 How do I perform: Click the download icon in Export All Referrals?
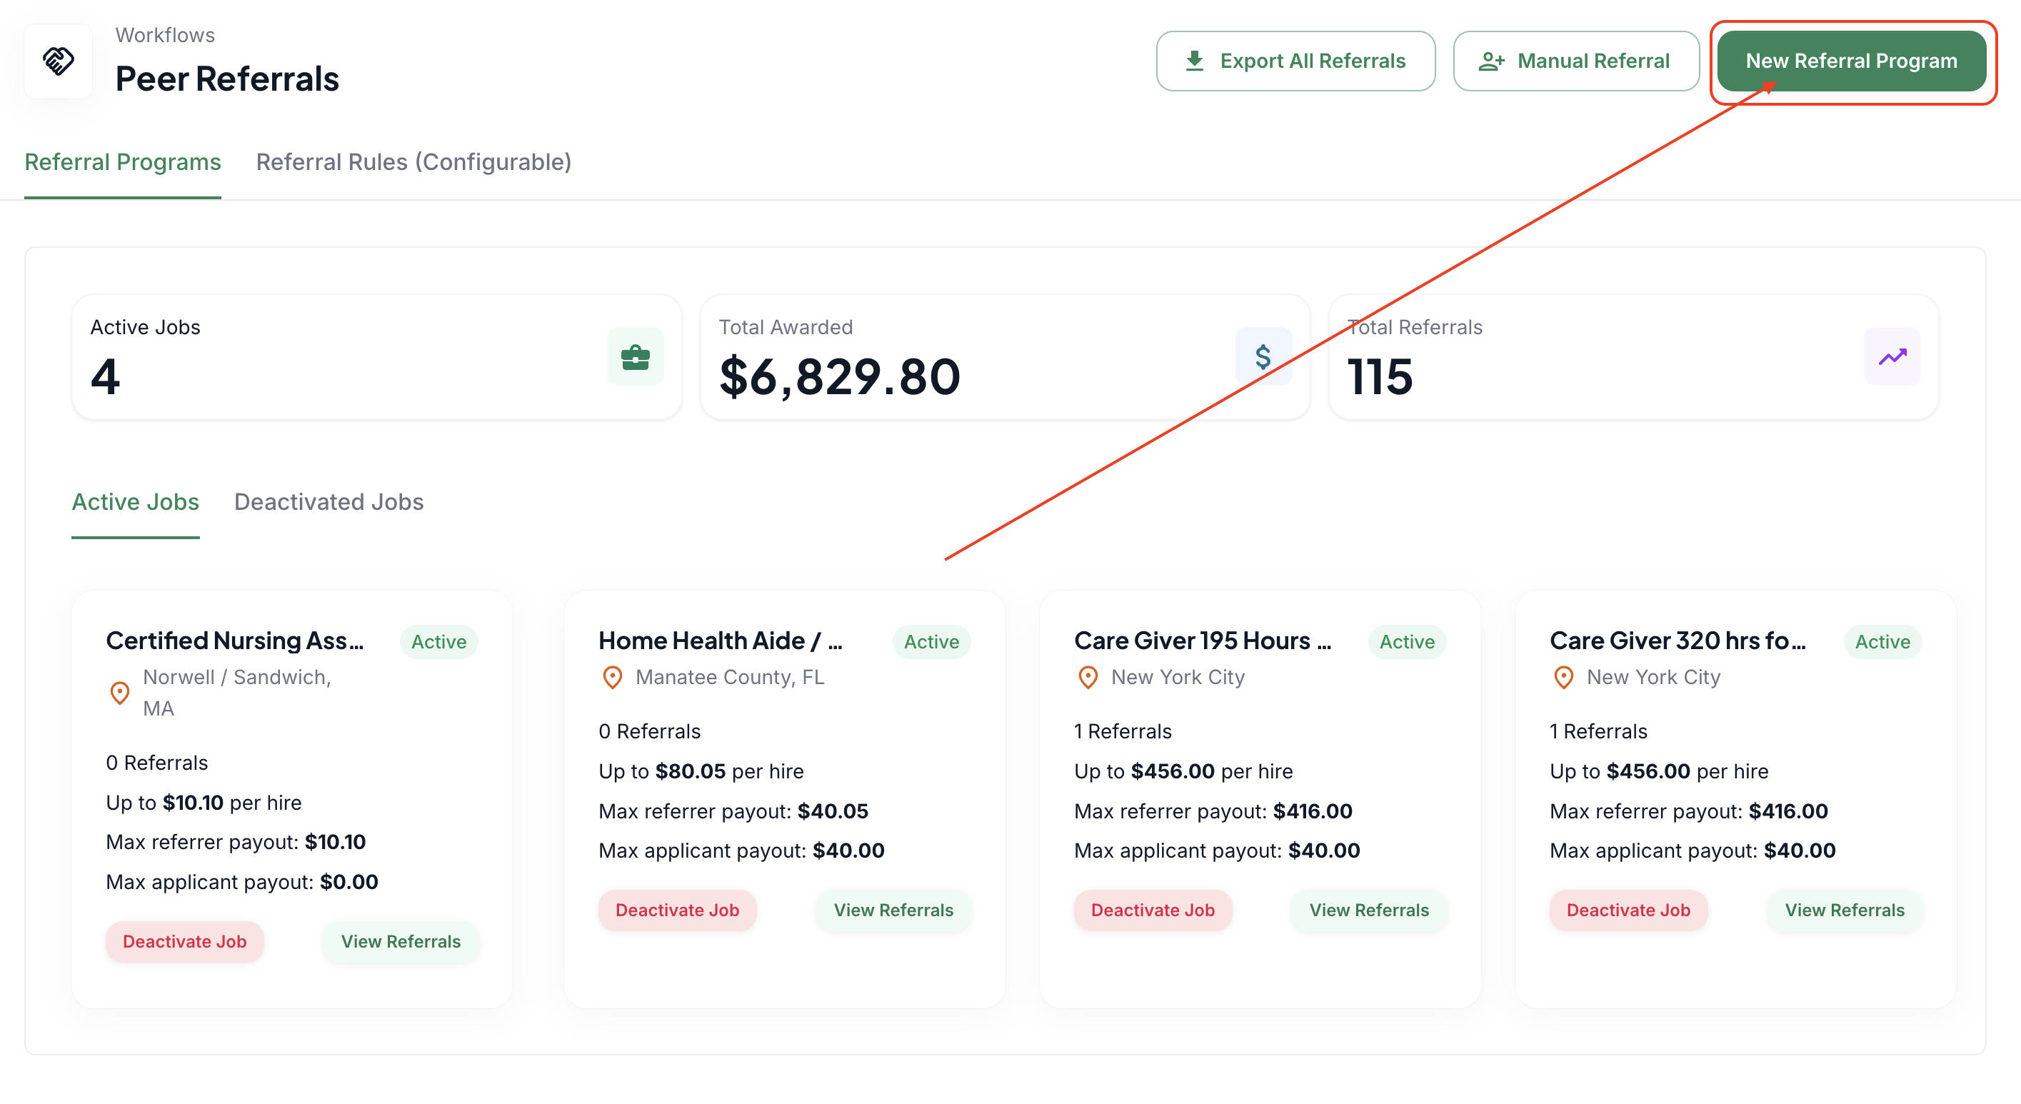click(1194, 61)
